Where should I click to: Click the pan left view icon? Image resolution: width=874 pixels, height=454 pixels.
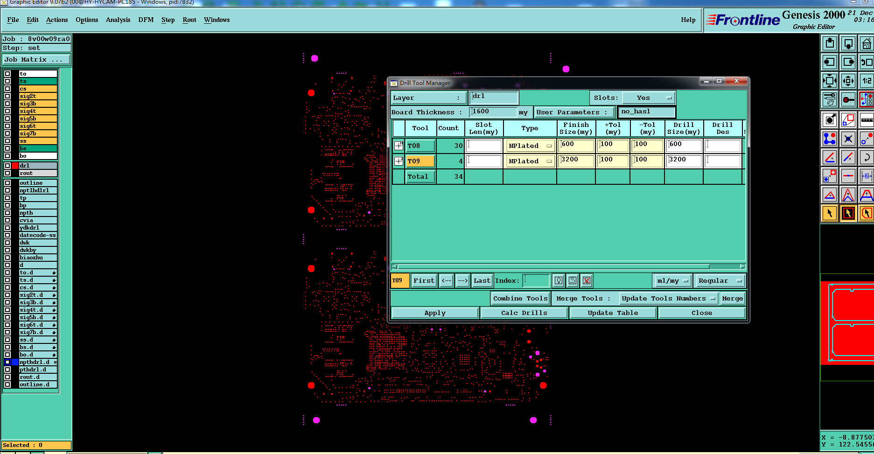coord(830,62)
